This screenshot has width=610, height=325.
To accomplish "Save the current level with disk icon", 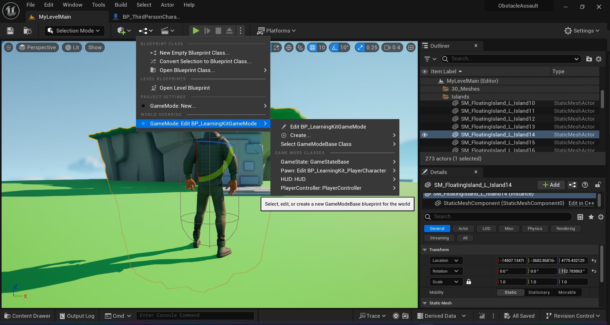I will [10, 31].
